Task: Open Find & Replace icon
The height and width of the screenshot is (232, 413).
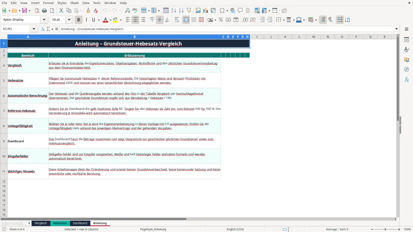Action: click(x=127, y=11)
